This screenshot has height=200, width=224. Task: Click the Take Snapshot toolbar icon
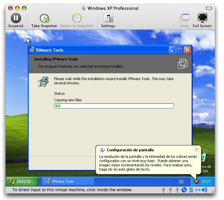(x=44, y=18)
